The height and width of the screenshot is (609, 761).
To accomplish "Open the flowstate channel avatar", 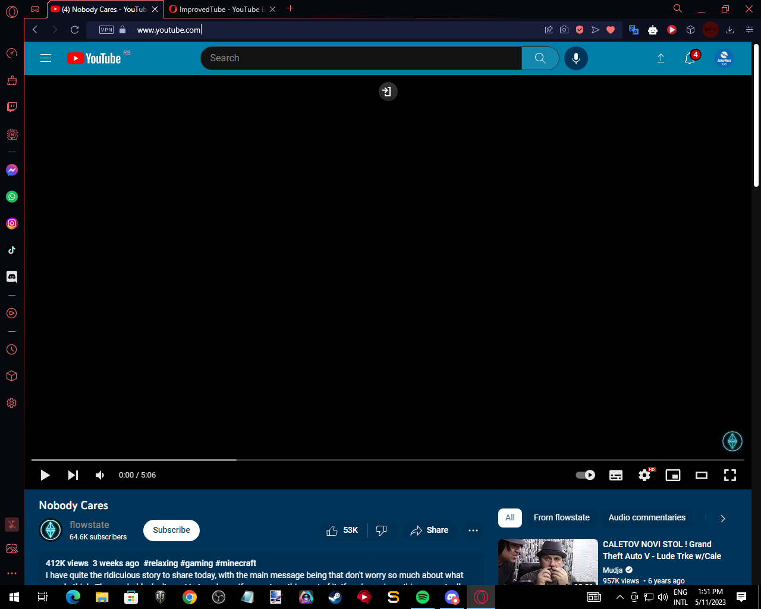I will click(x=51, y=530).
